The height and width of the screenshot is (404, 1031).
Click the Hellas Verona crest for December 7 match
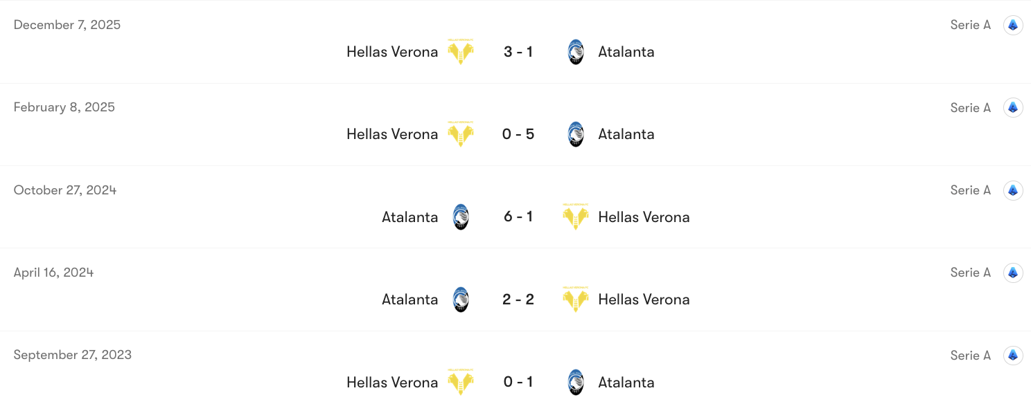tap(461, 51)
